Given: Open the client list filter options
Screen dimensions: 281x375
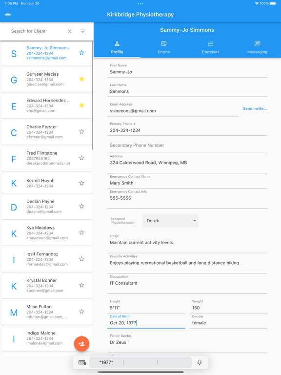Looking at the screenshot, I should (82, 31).
